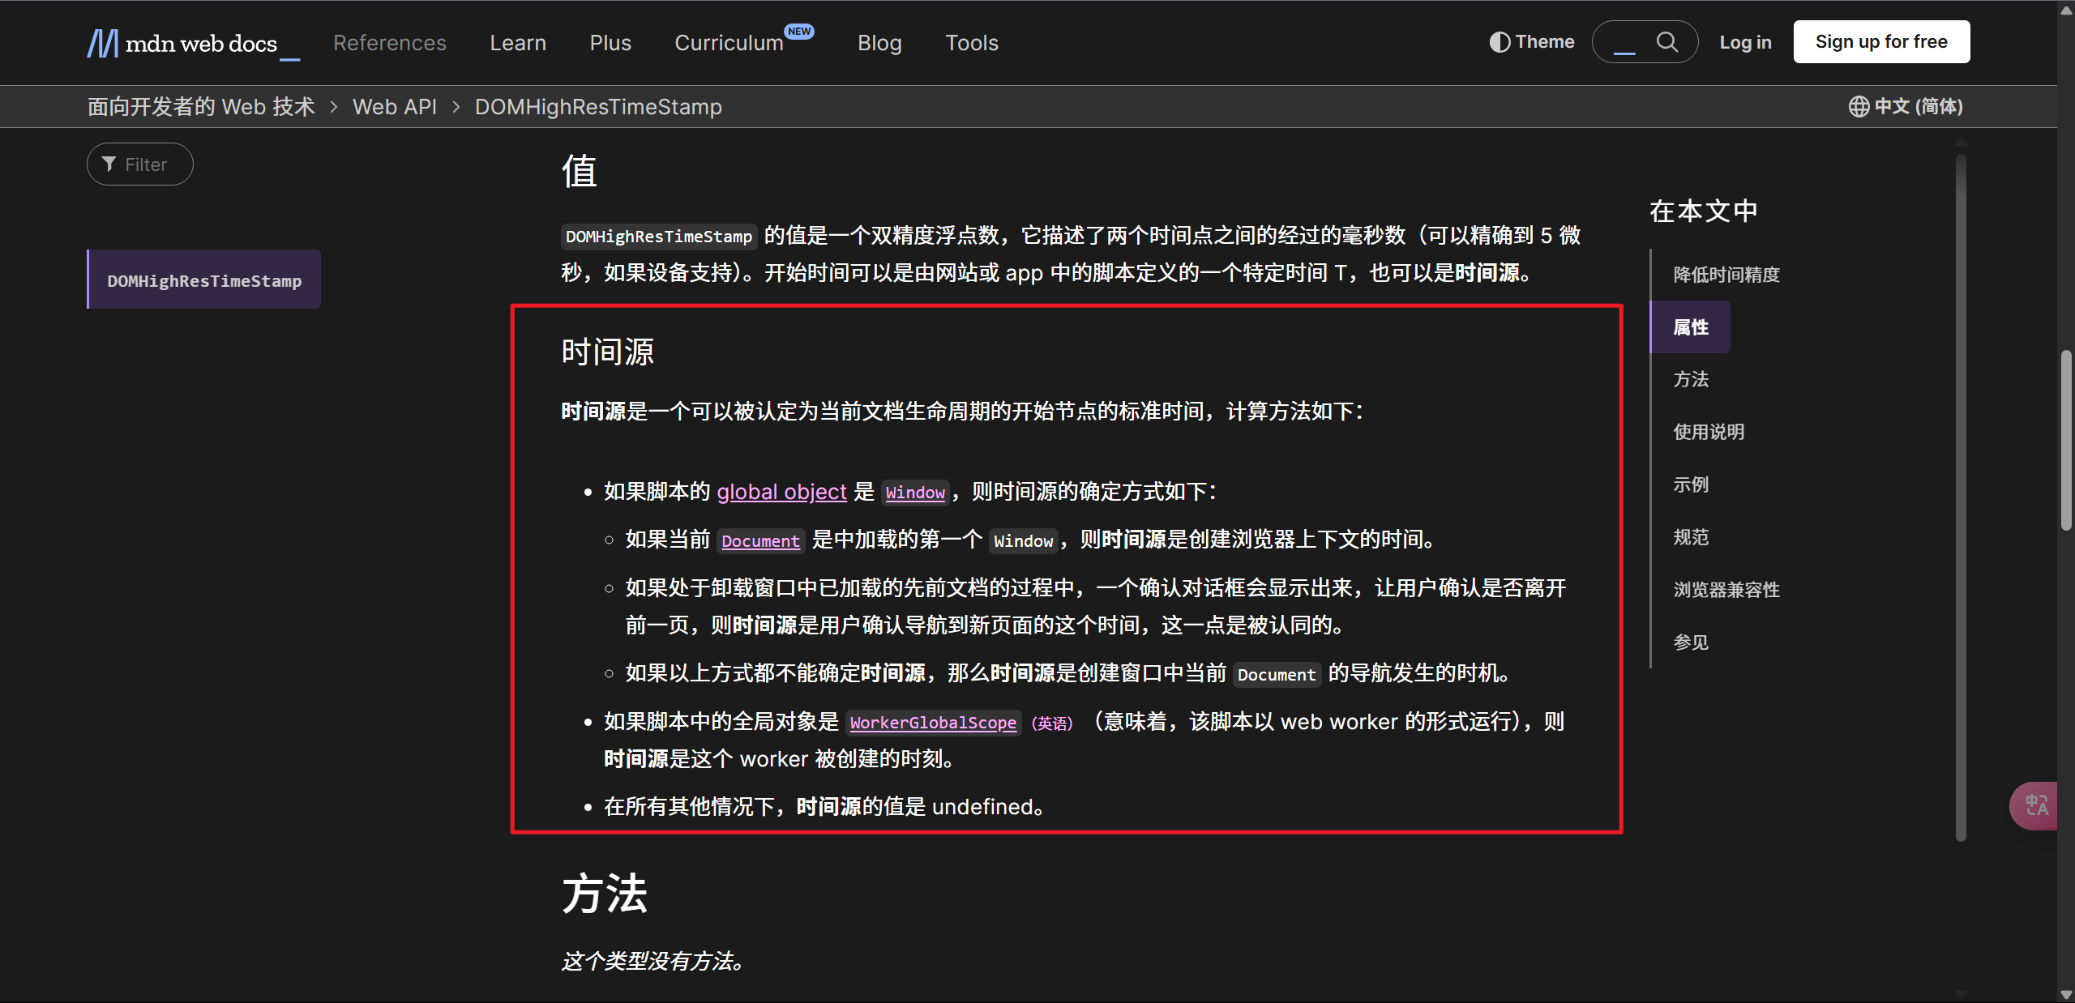The height and width of the screenshot is (1003, 2075).
Task: Select DOMHighResTimeStamp sidebar item
Action: click(204, 280)
